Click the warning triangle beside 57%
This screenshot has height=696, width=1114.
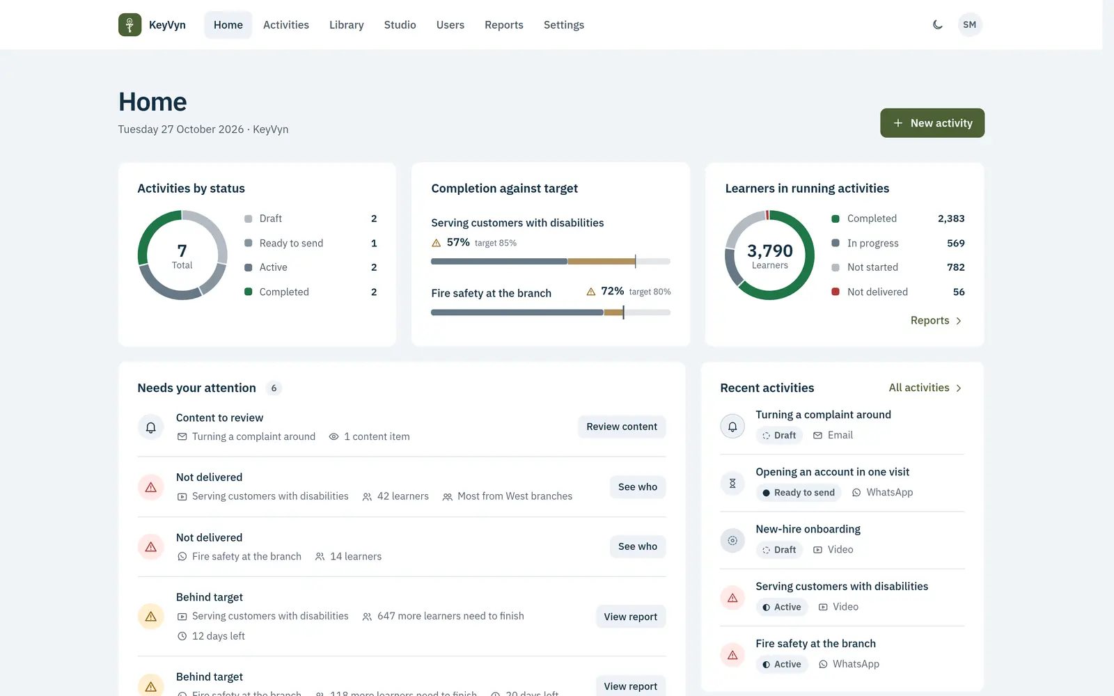[x=437, y=243]
